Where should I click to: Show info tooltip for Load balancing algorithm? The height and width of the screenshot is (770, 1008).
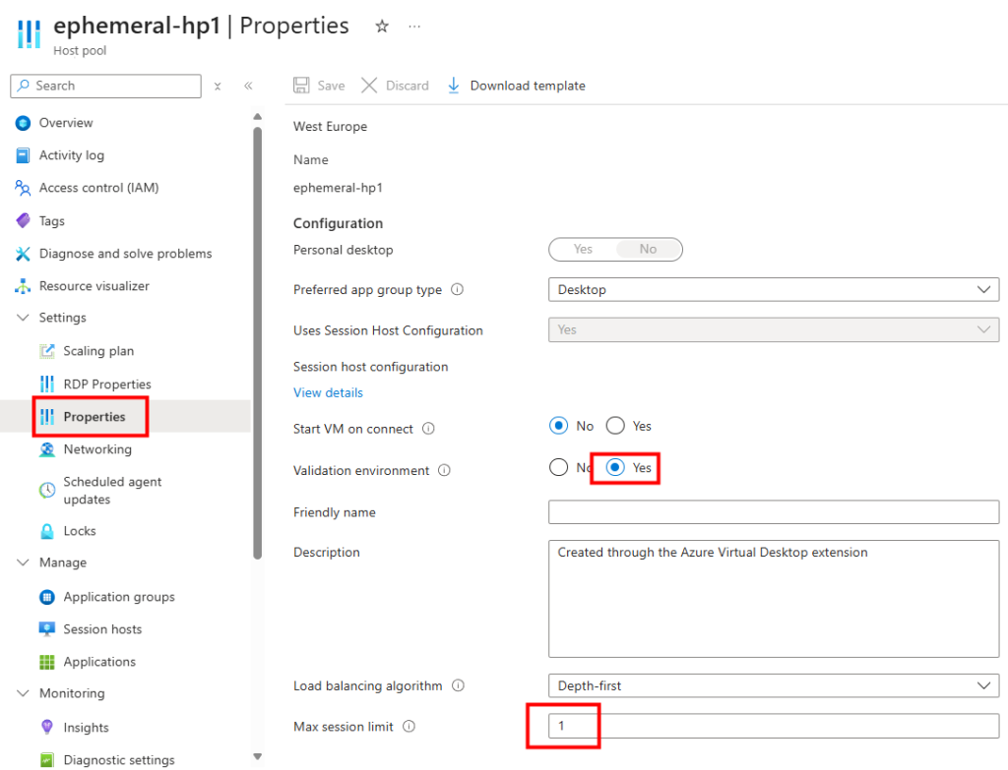pos(458,685)
